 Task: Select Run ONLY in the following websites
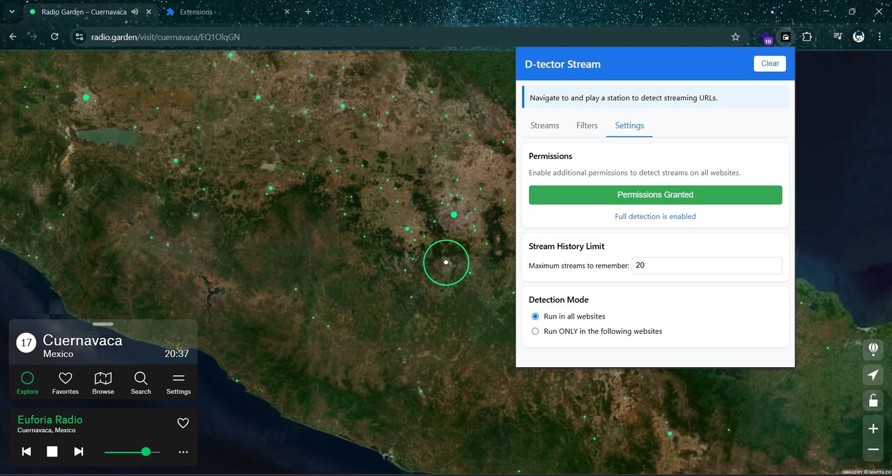(x=535, y=332)
